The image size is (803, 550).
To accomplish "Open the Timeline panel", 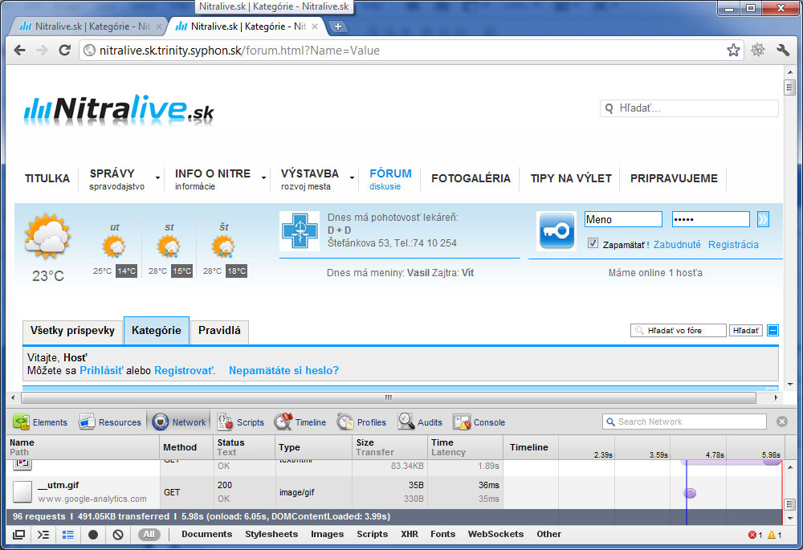I will coord(300,422).
